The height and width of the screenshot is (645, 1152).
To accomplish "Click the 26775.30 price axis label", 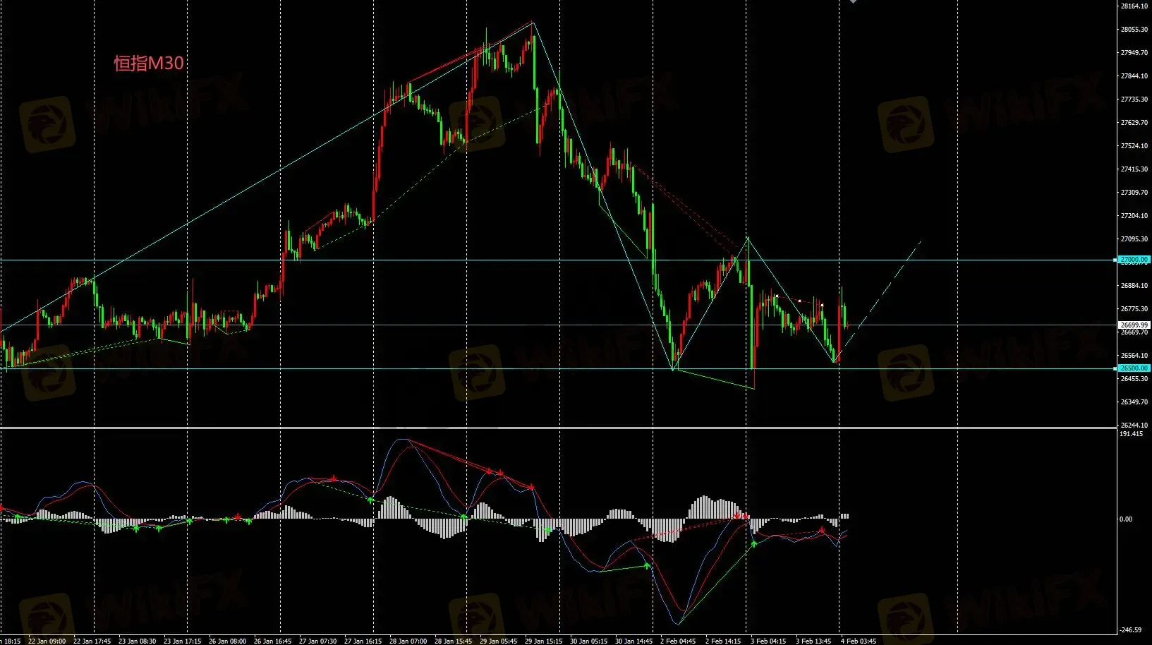I will click(1134, 309).
